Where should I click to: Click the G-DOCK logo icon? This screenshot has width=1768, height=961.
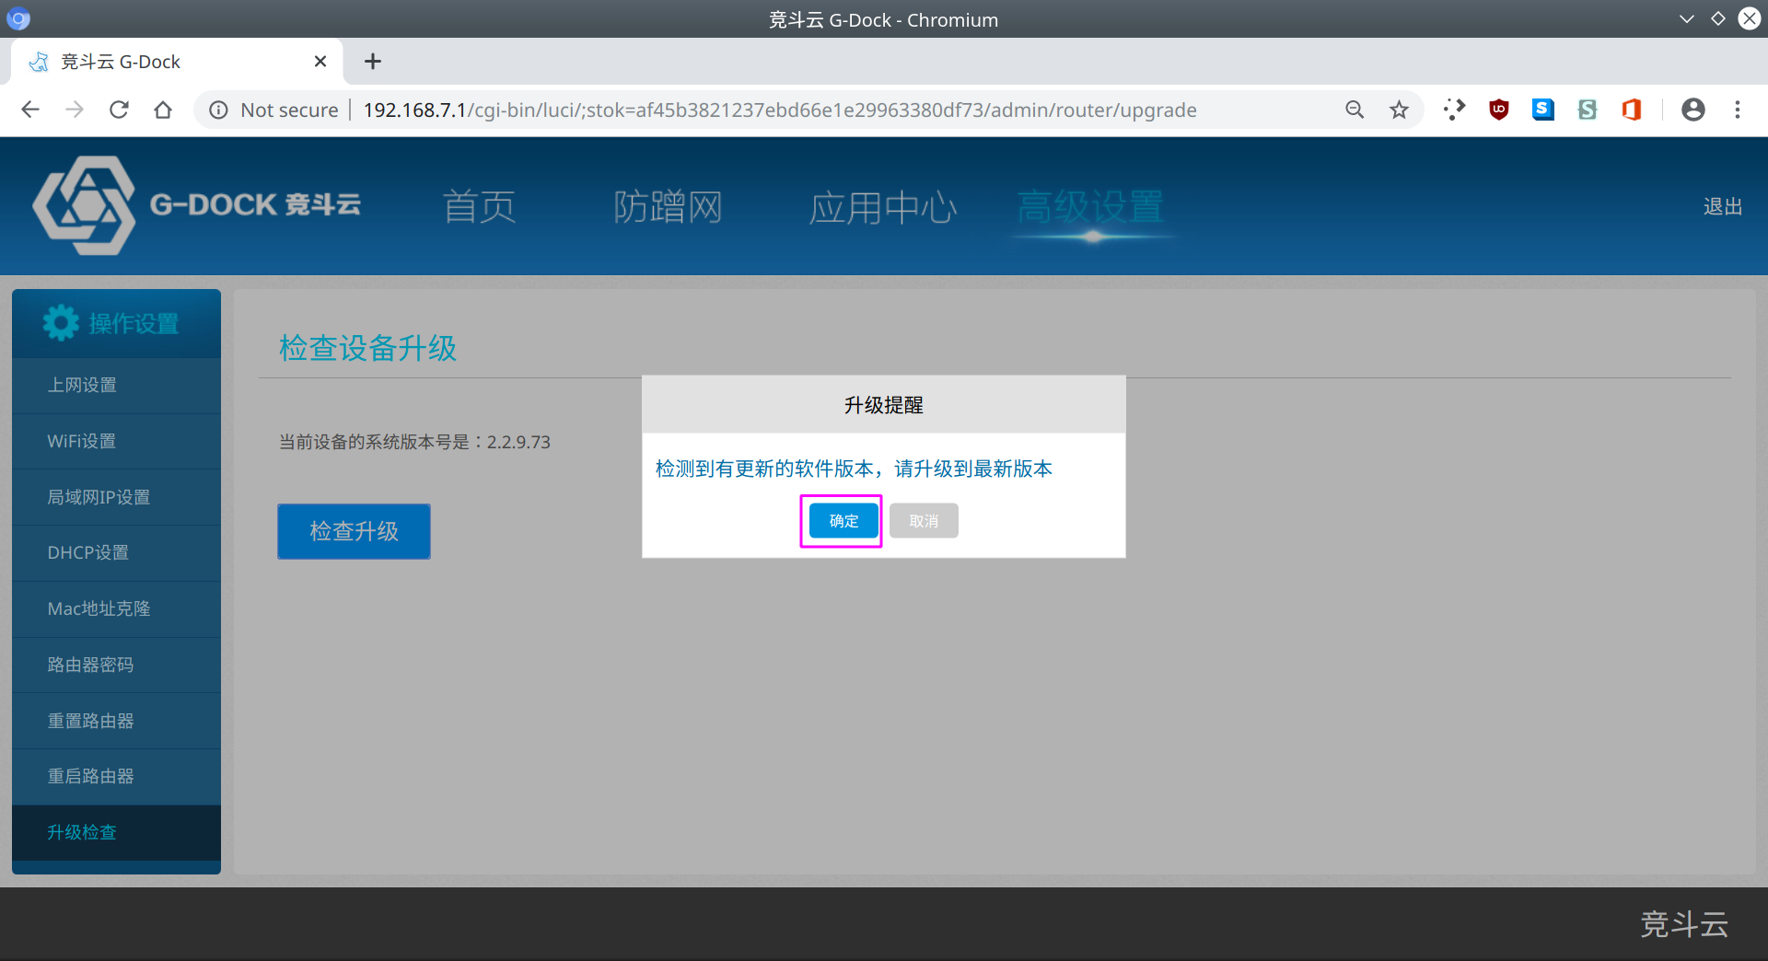click(x=84, y=205)
